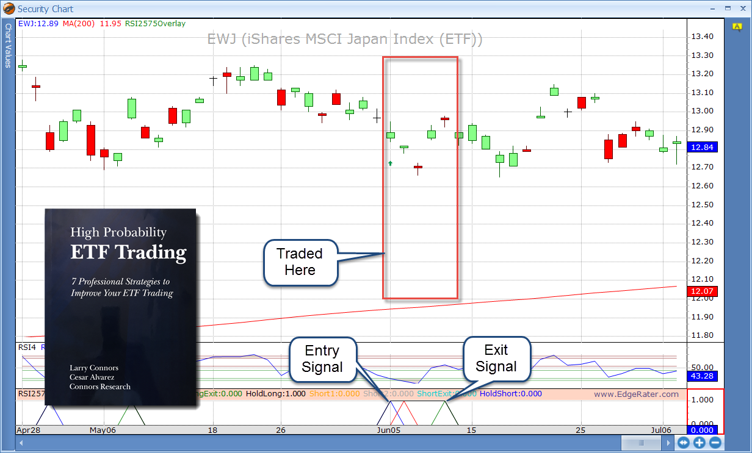Click the May06 date axis label

pyautogui.click(x=102, y=430)
